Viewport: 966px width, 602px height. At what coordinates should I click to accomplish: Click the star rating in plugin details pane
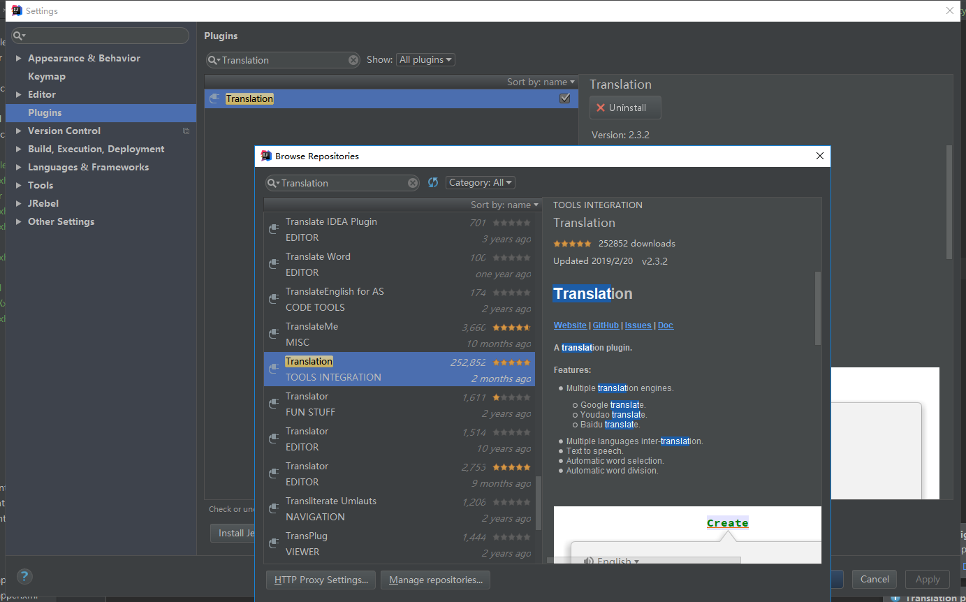pyautogui.click(x=572, y=244)
